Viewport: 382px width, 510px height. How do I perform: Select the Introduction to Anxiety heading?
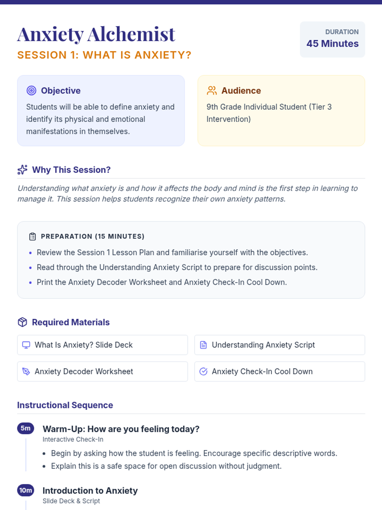click(90, 491)
